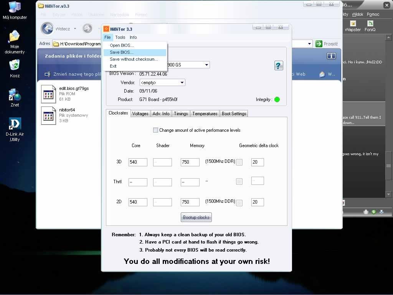Viewport: 393px width, 295px height.
Task: Switch to the Timings tab
Action: [181, 114]
